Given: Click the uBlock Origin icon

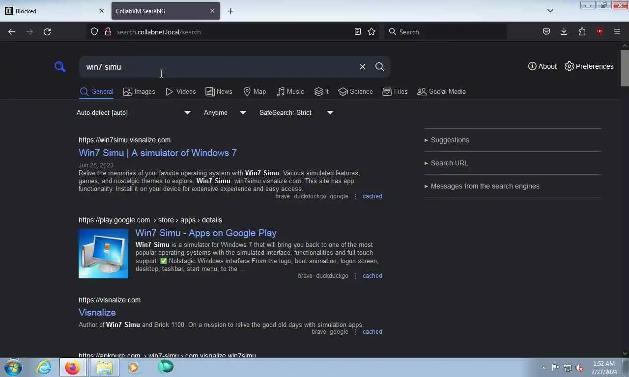Looking at the screenshot, I should 600,32.
